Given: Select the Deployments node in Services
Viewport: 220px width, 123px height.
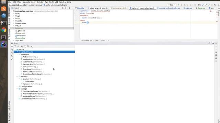Looking at the screenshot, I should [x=28, y=59].
